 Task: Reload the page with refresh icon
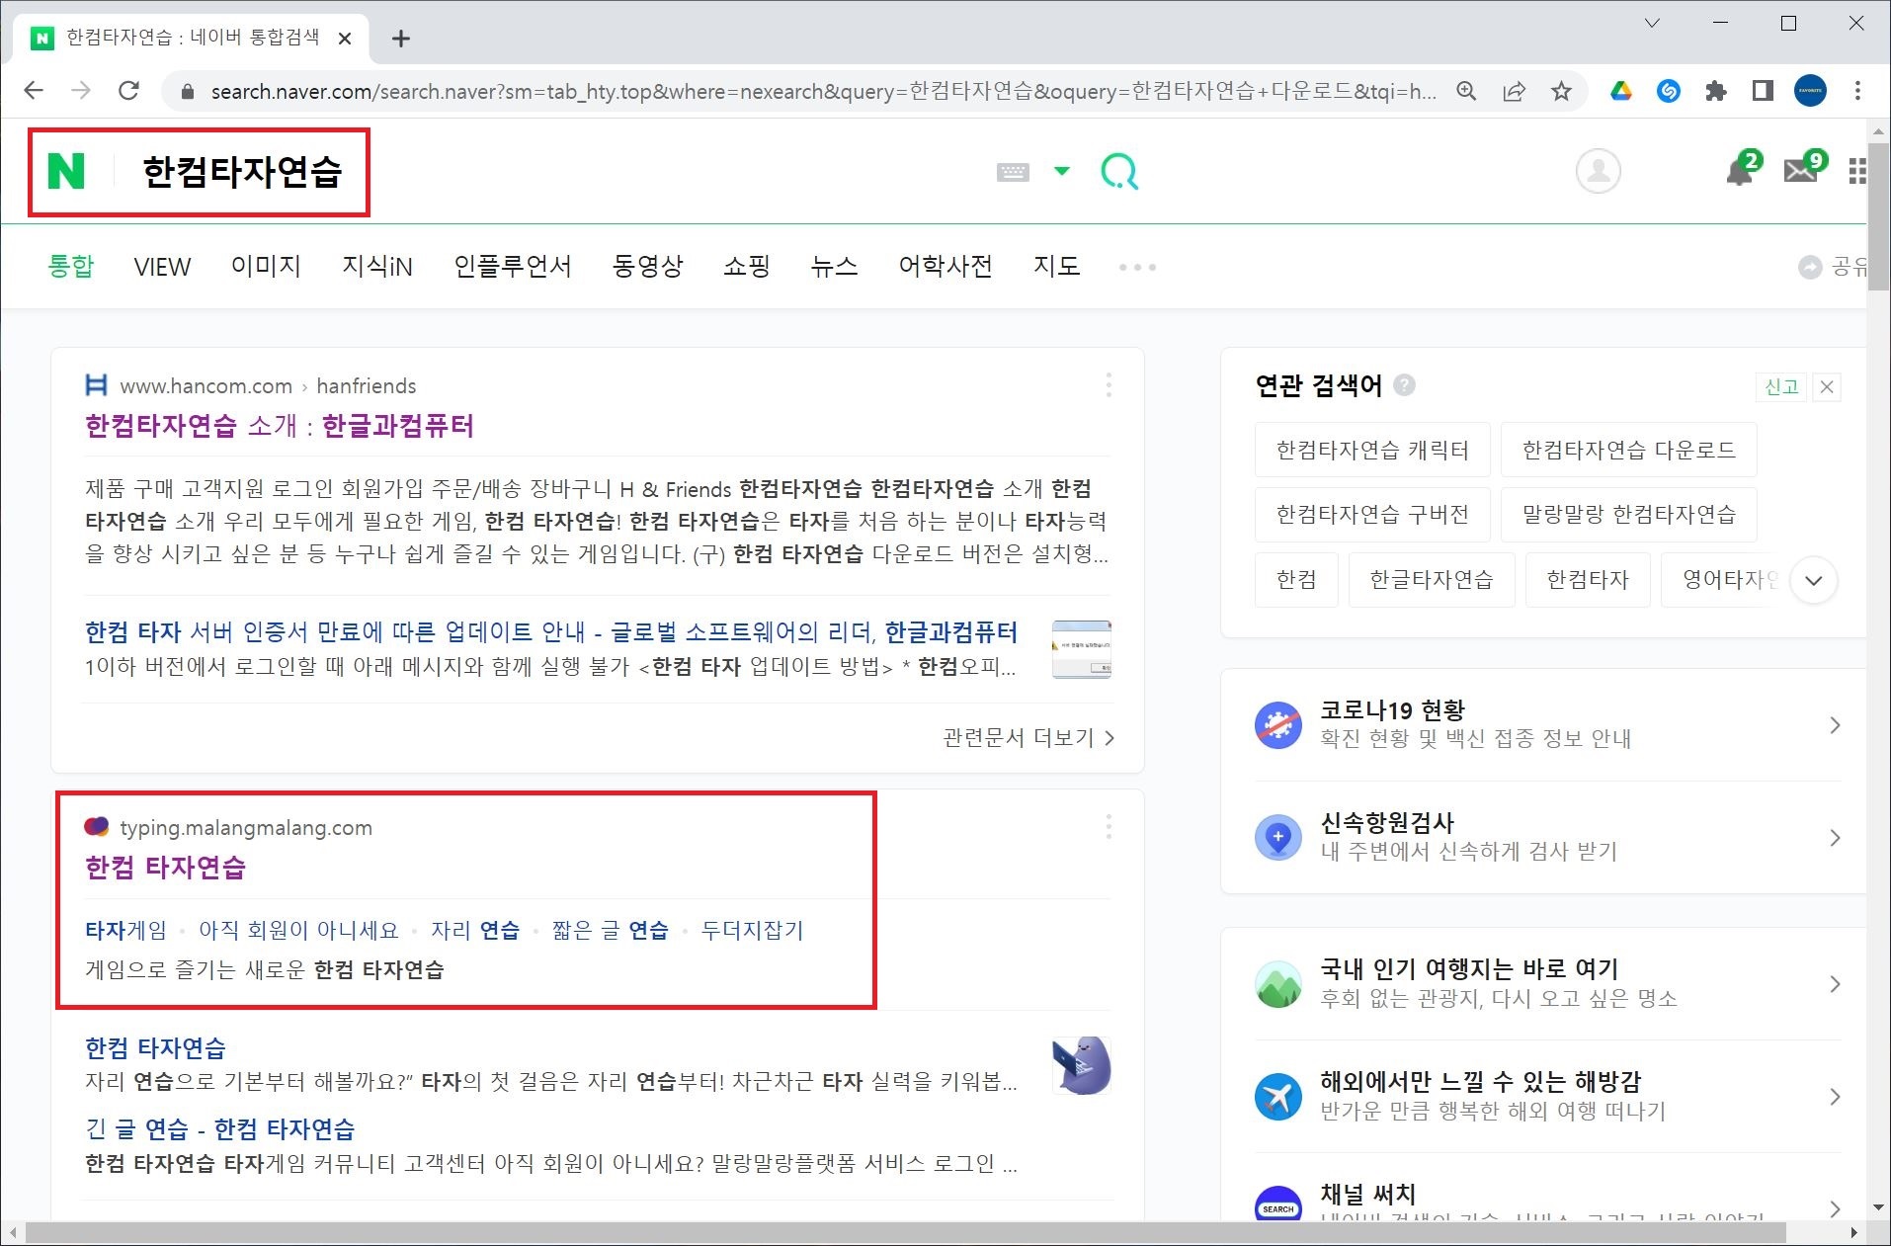[x=128, y=91]
